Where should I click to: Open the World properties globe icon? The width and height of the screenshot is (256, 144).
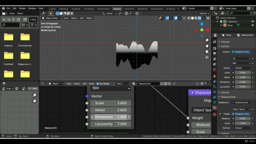(214, 70)
